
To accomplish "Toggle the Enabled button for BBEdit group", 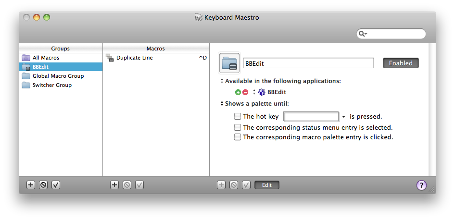I will click(401, 63).
